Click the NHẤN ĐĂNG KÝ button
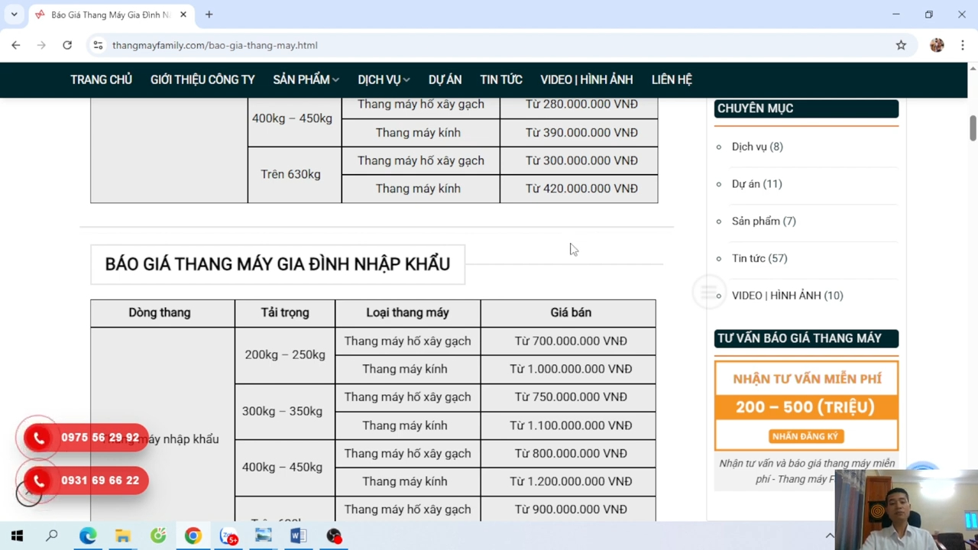 tap(805, 436)
